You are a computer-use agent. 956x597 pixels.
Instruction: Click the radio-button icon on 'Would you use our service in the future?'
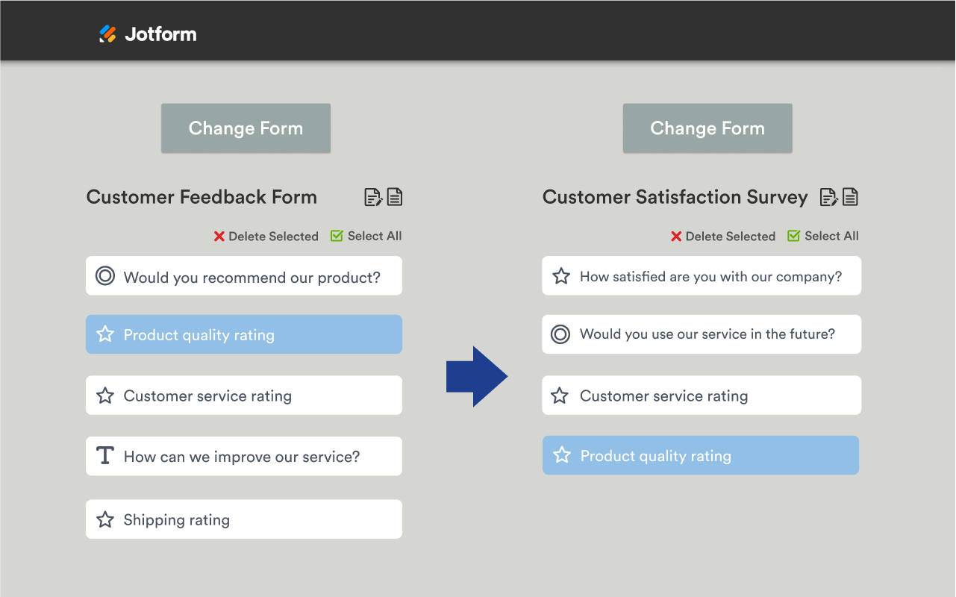click(560, 334)
